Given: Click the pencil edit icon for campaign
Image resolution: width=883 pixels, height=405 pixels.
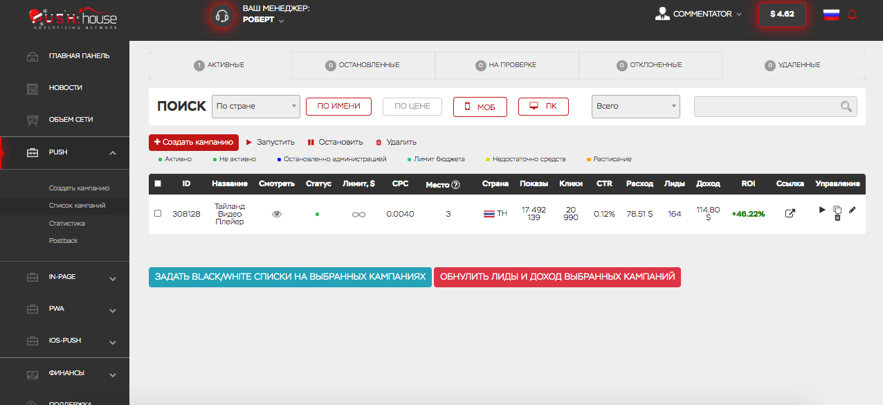Looking at the screenshot, I should pos(852,210).
